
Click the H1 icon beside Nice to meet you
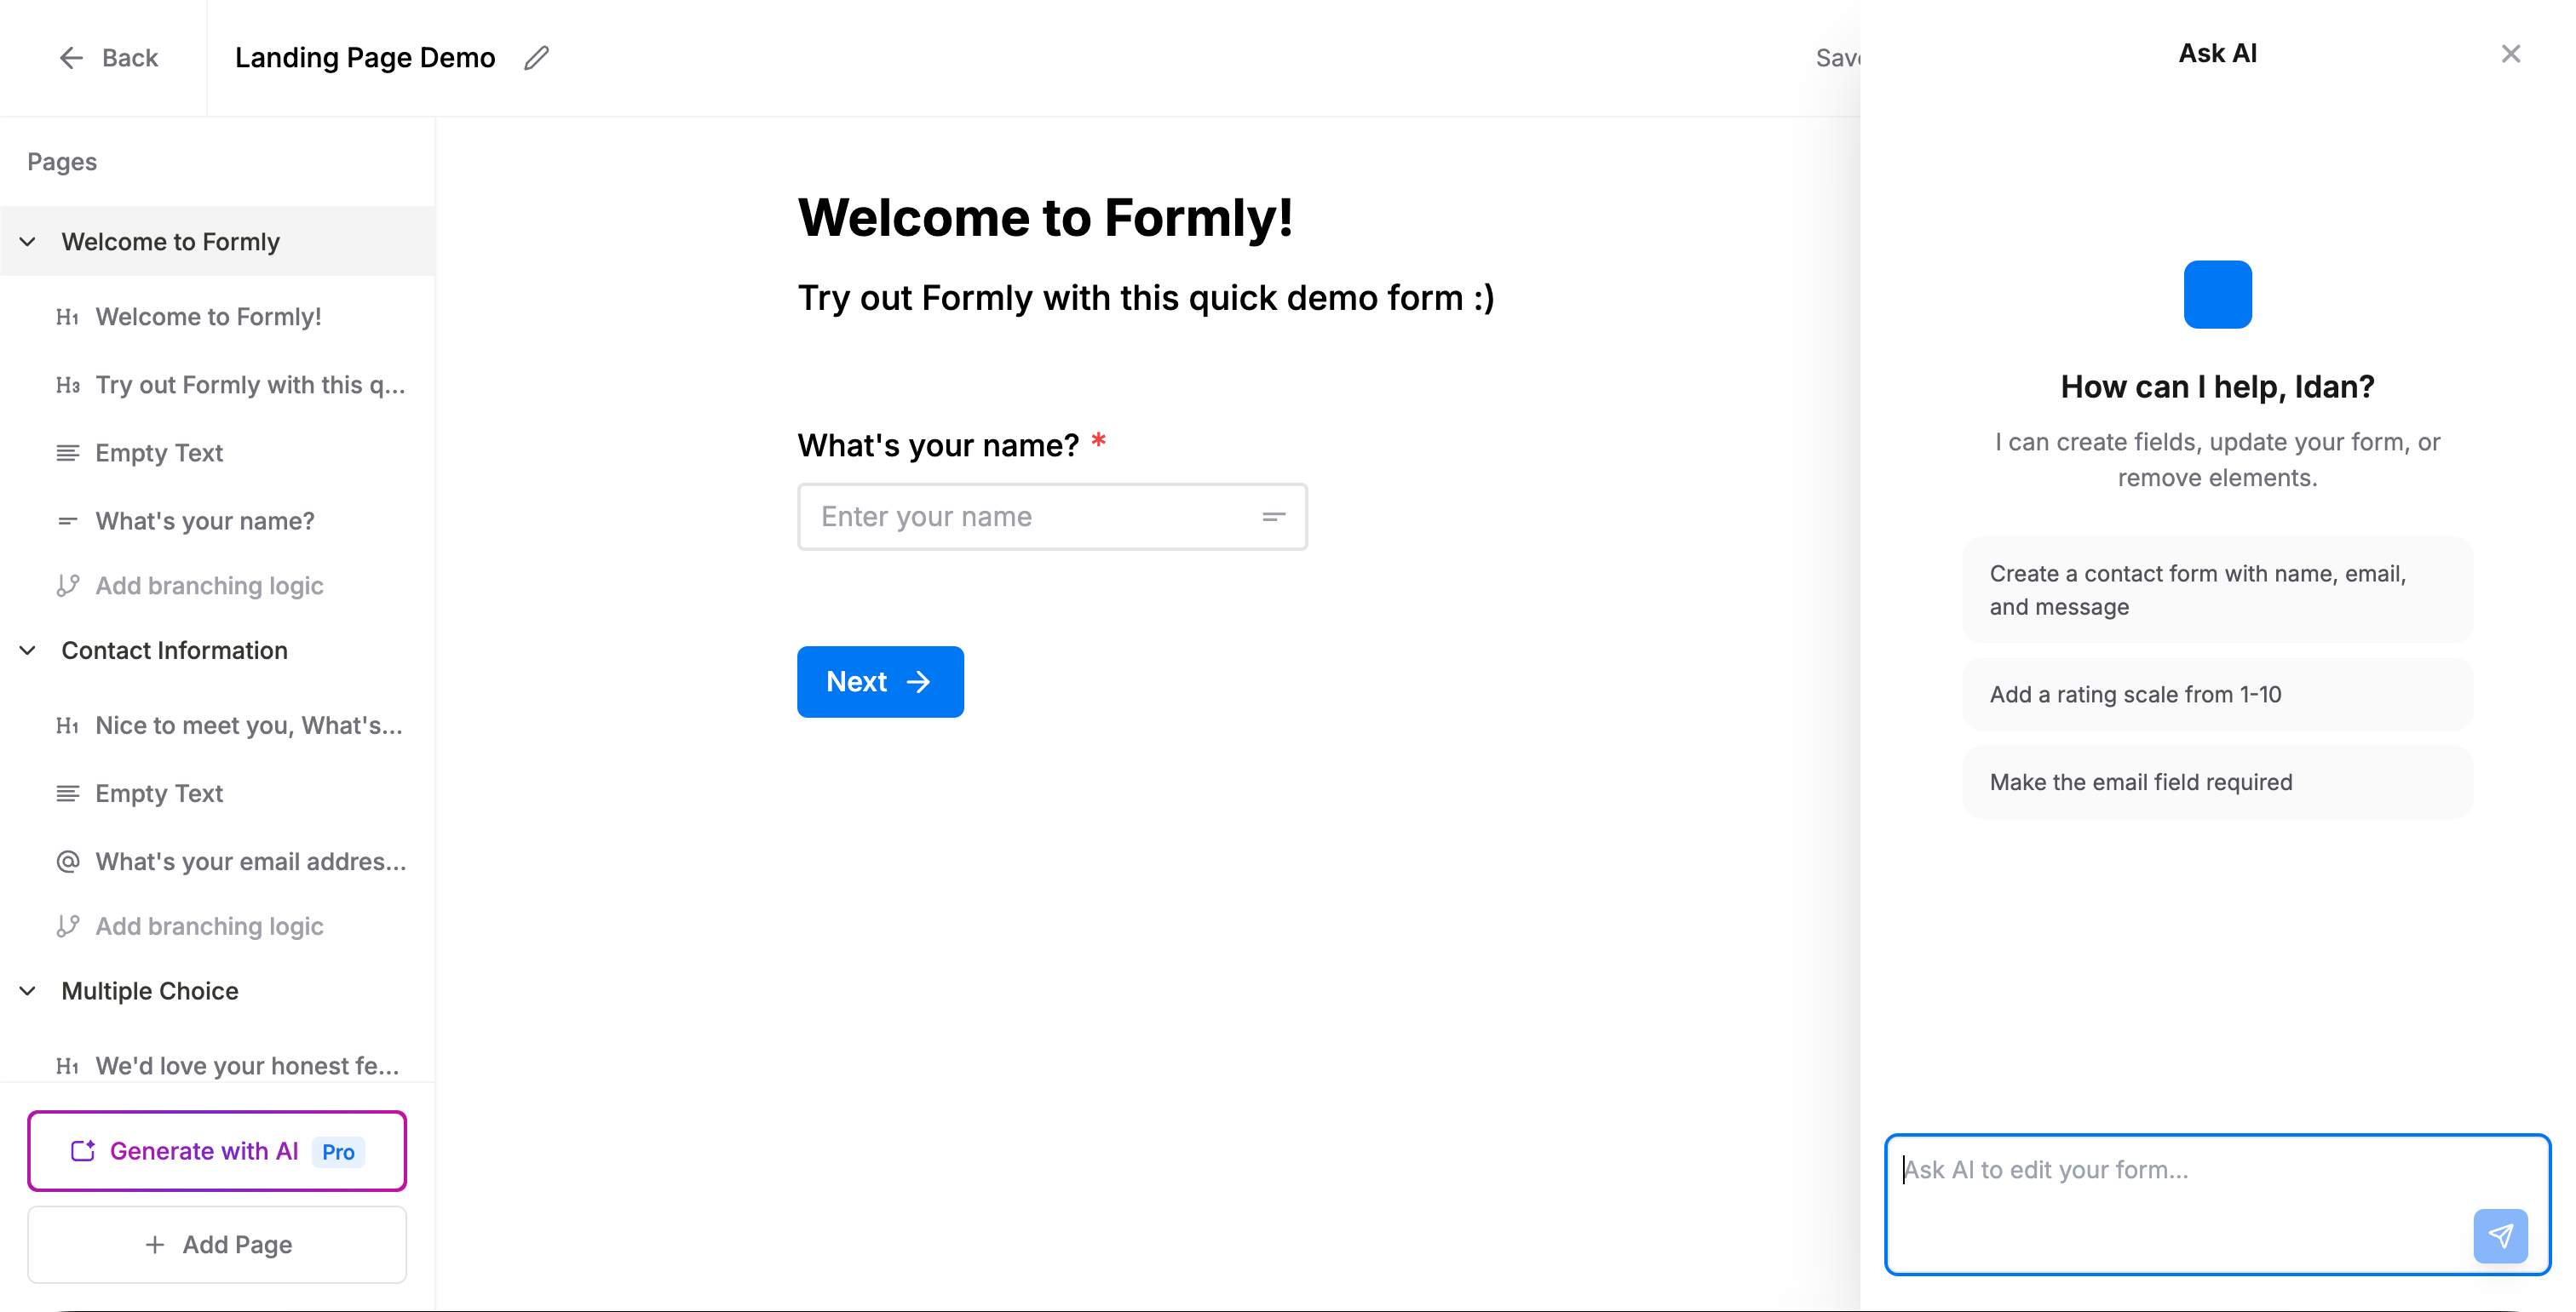[x=67, y=725]
